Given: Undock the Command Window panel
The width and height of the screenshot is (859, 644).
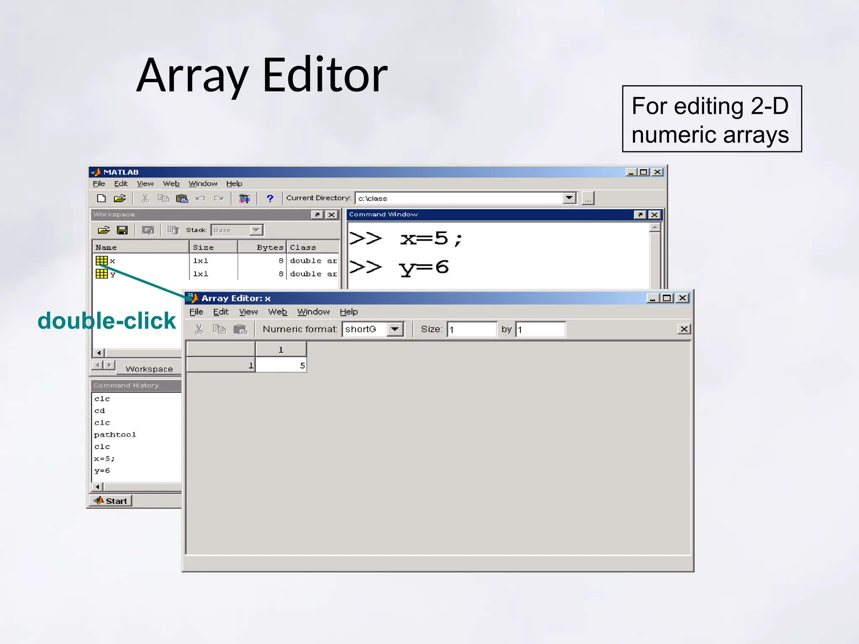Looking at the screenshot, I should tap(640, 215).
